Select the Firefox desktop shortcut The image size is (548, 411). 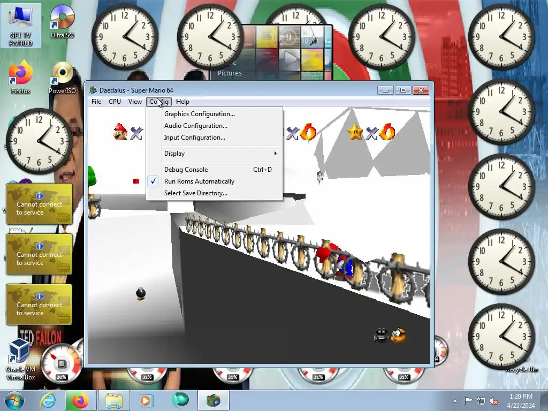point(21,78)
